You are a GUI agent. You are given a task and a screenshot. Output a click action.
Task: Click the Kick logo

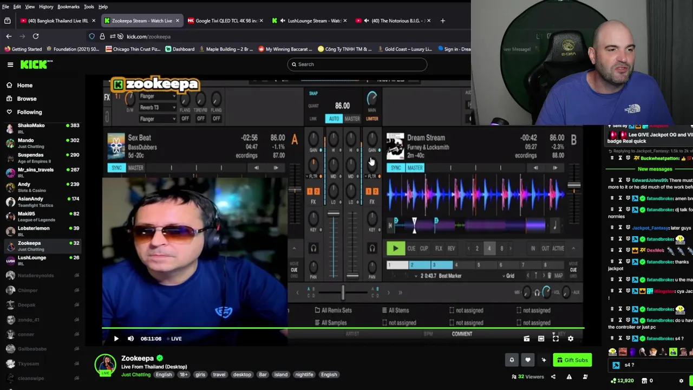point(36,64)
